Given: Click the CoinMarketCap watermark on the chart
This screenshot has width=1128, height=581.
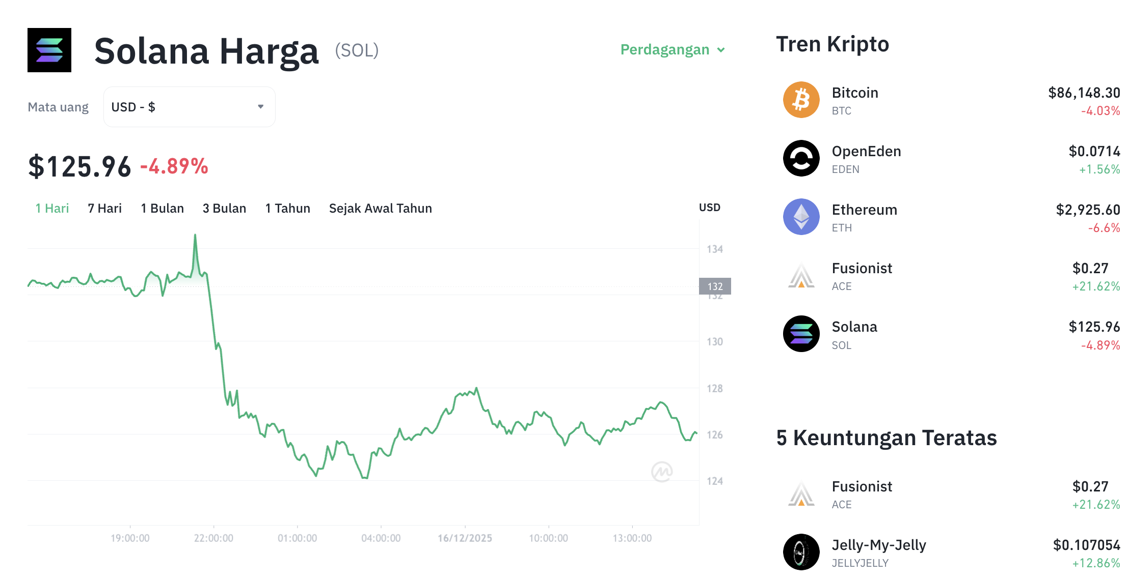Looking at the screenshot, I should click(x=663, y=471).
